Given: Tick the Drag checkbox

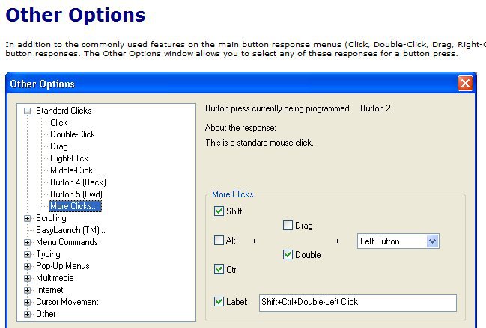Looking at the screenshot, I should click(x=288, y=226).
